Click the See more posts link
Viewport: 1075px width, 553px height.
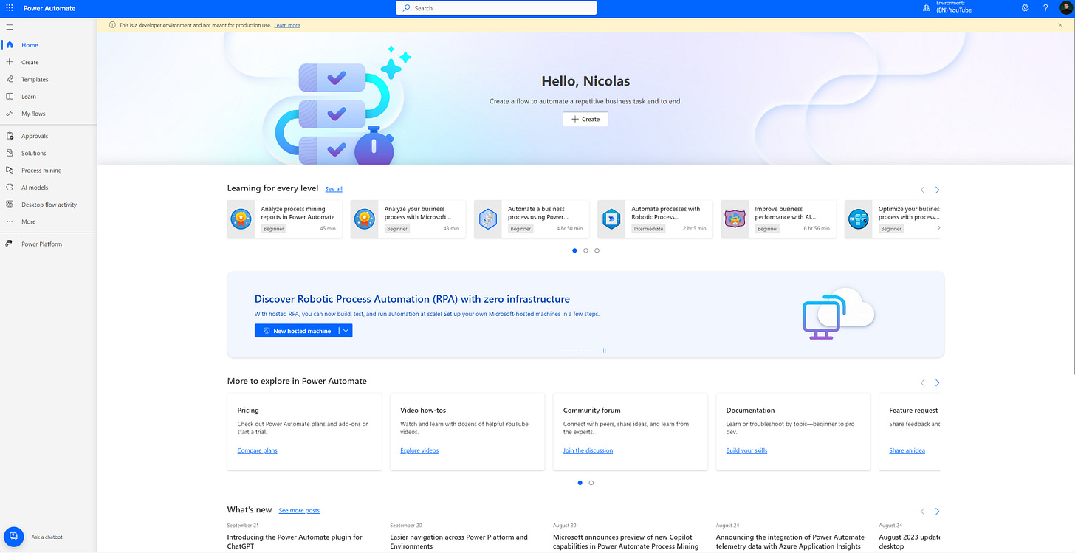pos(299,510)
